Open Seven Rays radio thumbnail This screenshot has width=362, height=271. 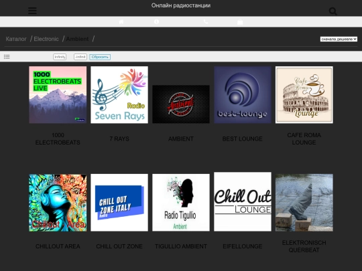coord(119,95)
